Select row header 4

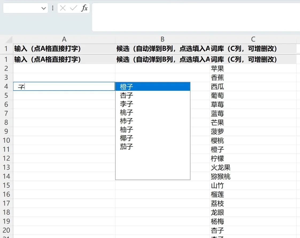coord(6,86)
